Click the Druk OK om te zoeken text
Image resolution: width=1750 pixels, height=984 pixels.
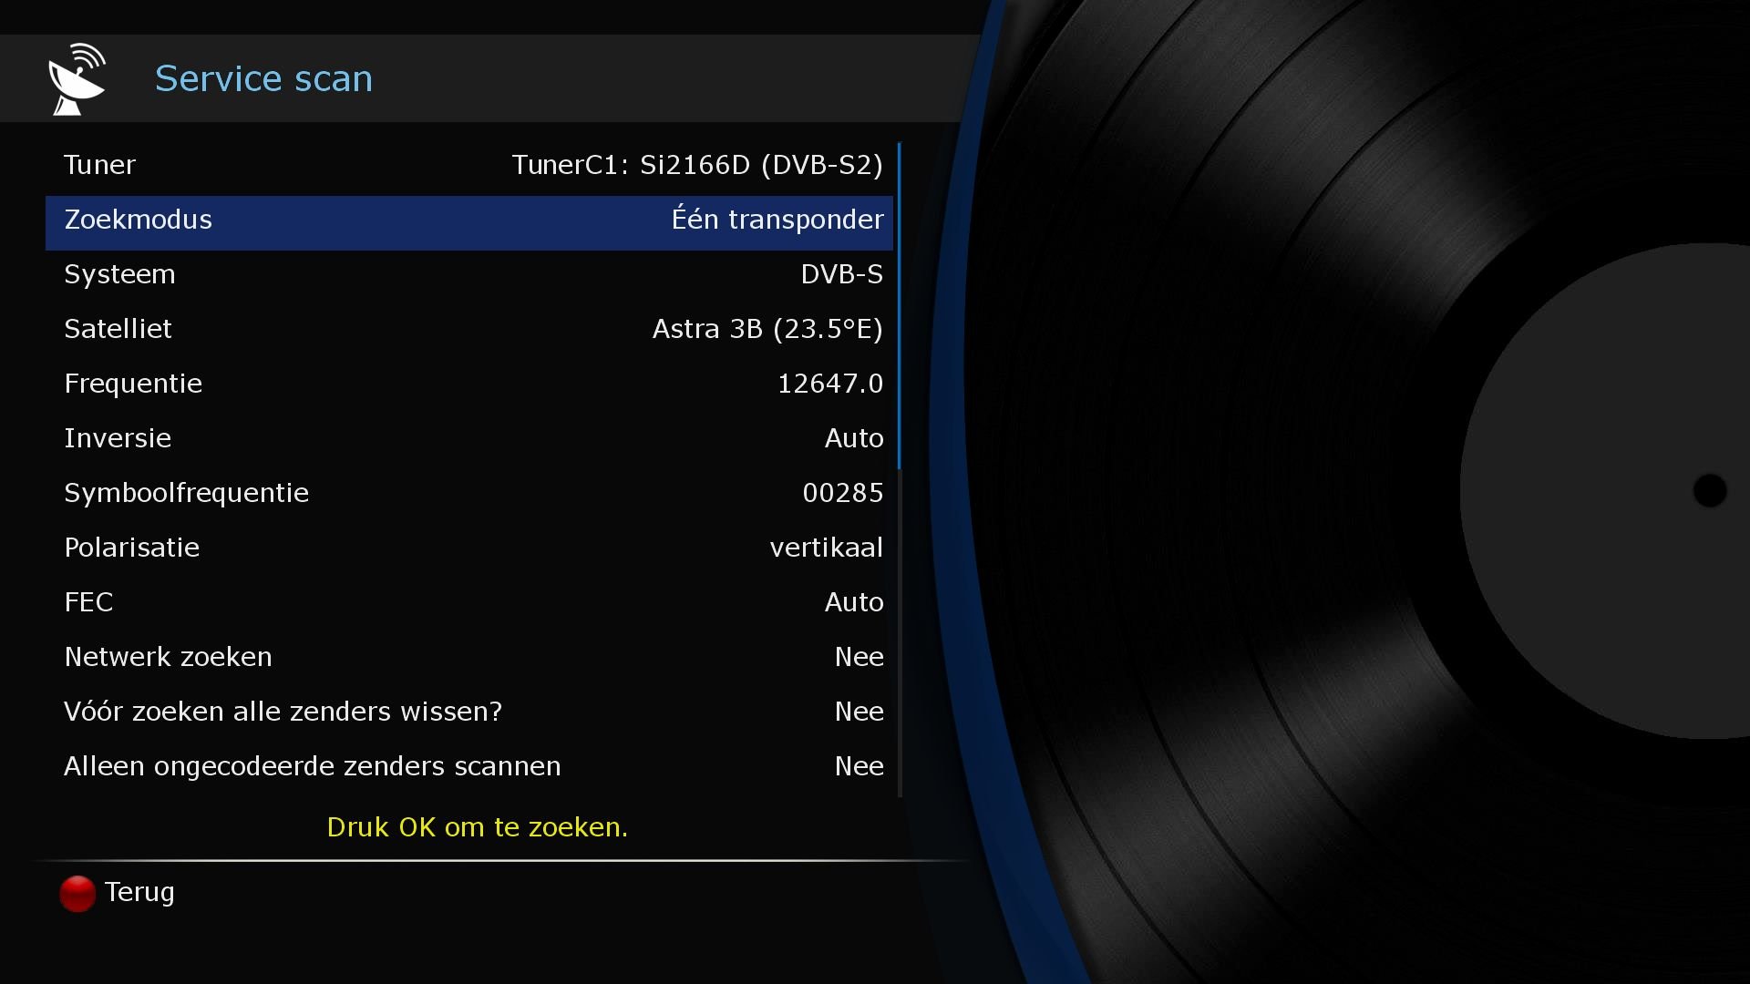coord(477,827)
